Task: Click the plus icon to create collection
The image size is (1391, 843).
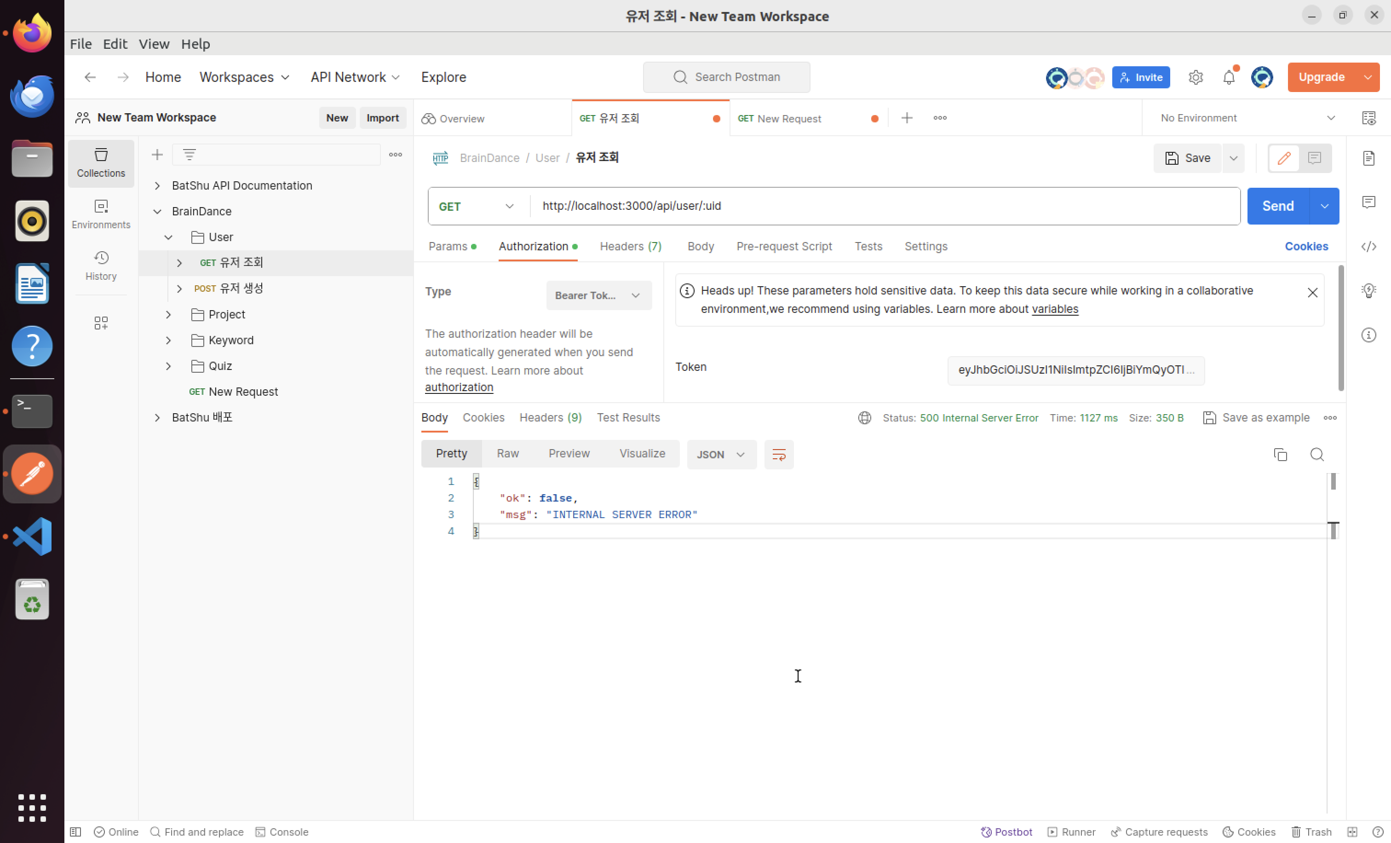Action: 157,154
